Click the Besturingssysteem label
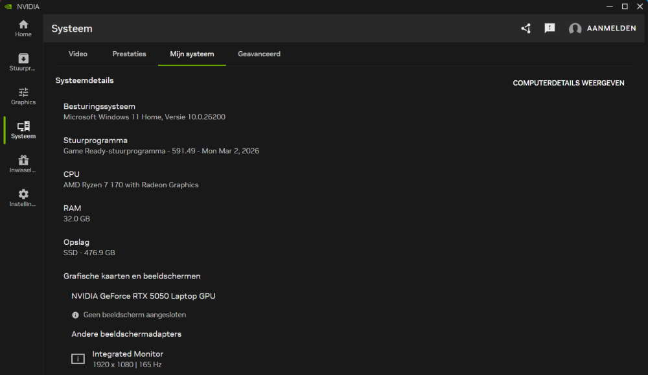The image size is (648, 375). click(99, 107)
